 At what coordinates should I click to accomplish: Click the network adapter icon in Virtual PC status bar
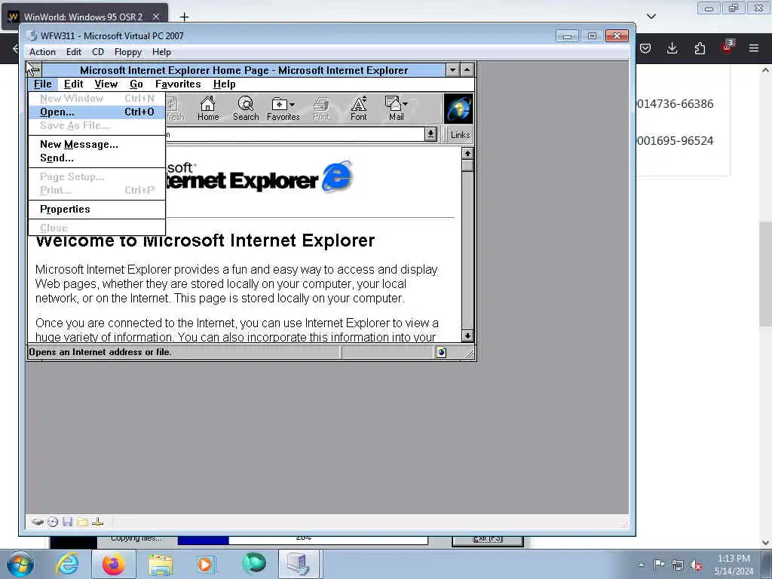(97, 522)
